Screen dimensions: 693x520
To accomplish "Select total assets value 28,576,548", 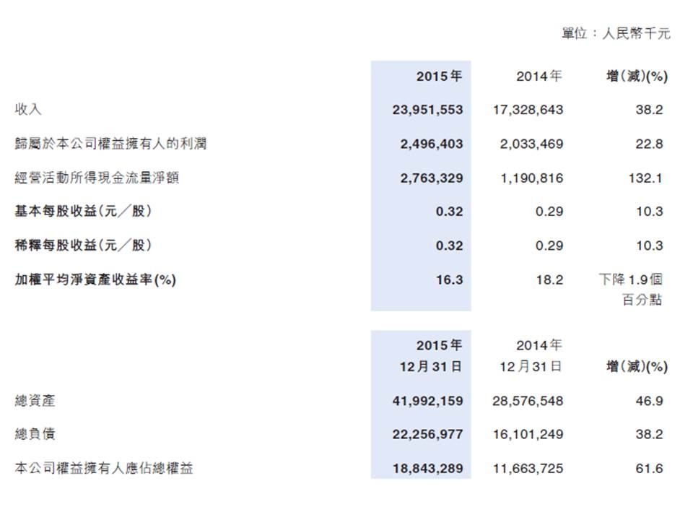I will click(x=528, y=401).
